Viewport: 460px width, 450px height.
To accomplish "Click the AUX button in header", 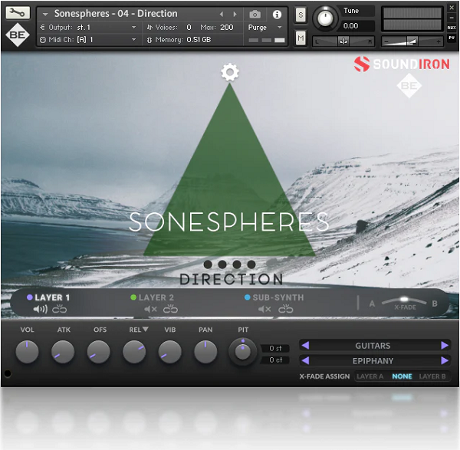I will coord(452,28).
